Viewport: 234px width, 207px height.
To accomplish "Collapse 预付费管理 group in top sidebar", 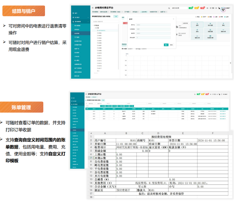I will click(88, 22).
